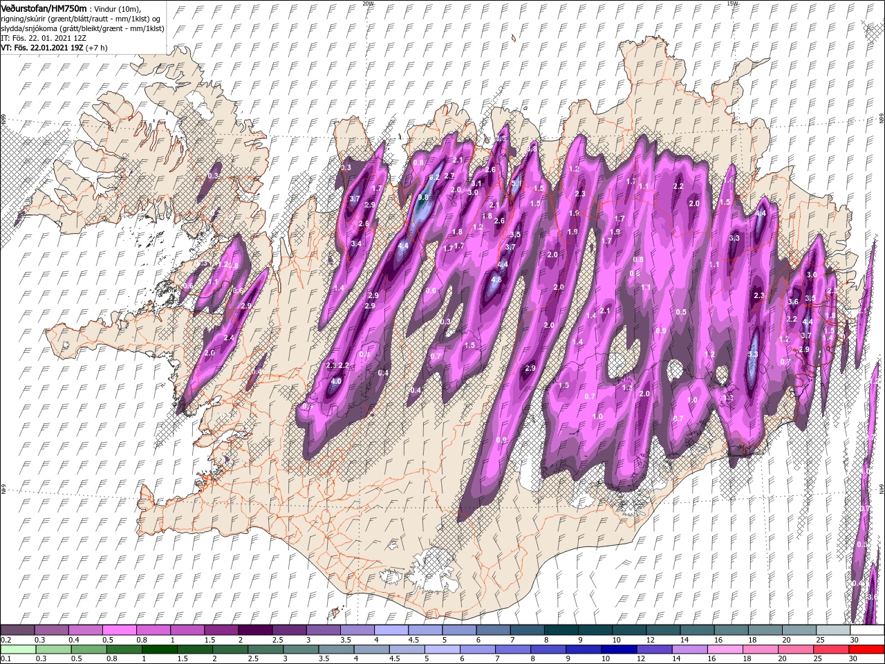The image size is (885, 664).
Task: Click the 30 label in top legend row
Action: tap(855, 640)
